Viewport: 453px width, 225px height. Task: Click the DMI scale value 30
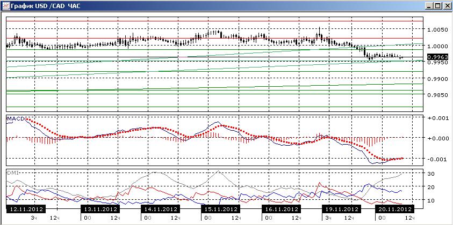pos(432,174)
